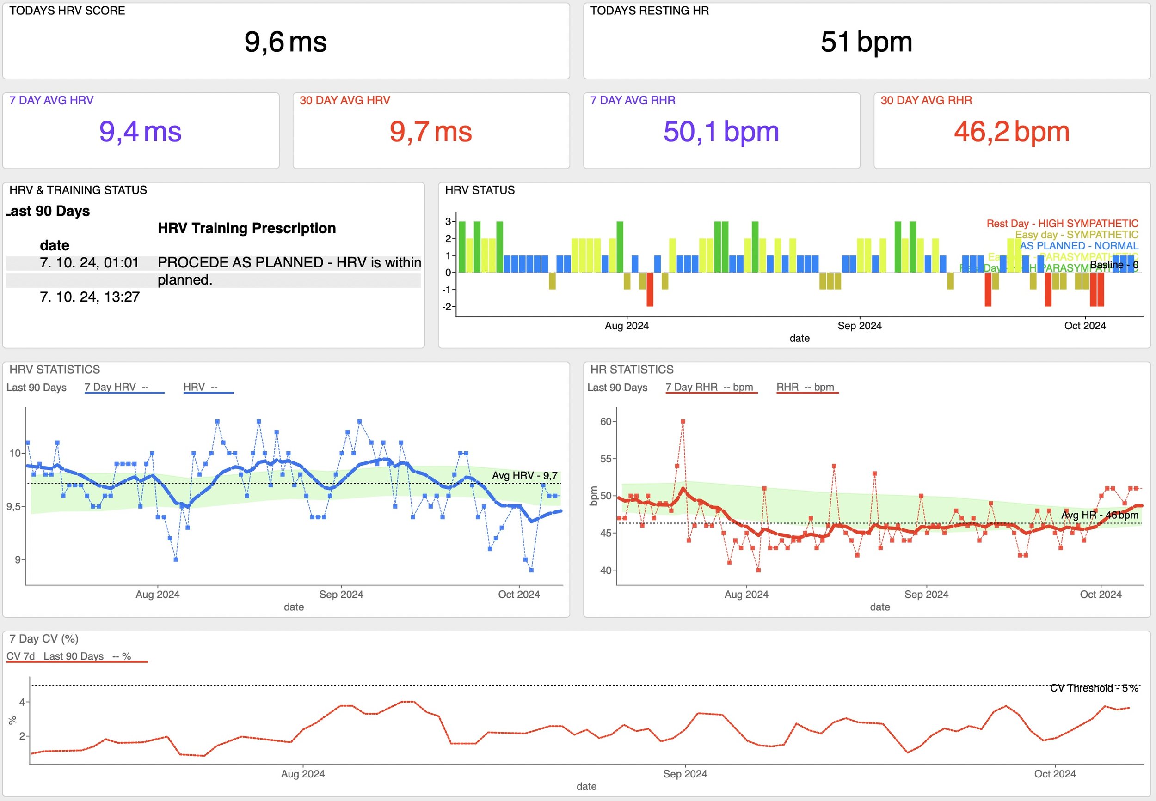Toggle the 7 Day HRV legend series
The image size is (1156, 801).
pyautogui.click(x=117, y=387)
